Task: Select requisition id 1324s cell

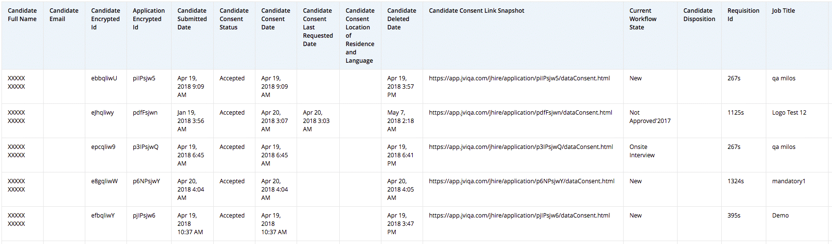Action: pos(735,181)
